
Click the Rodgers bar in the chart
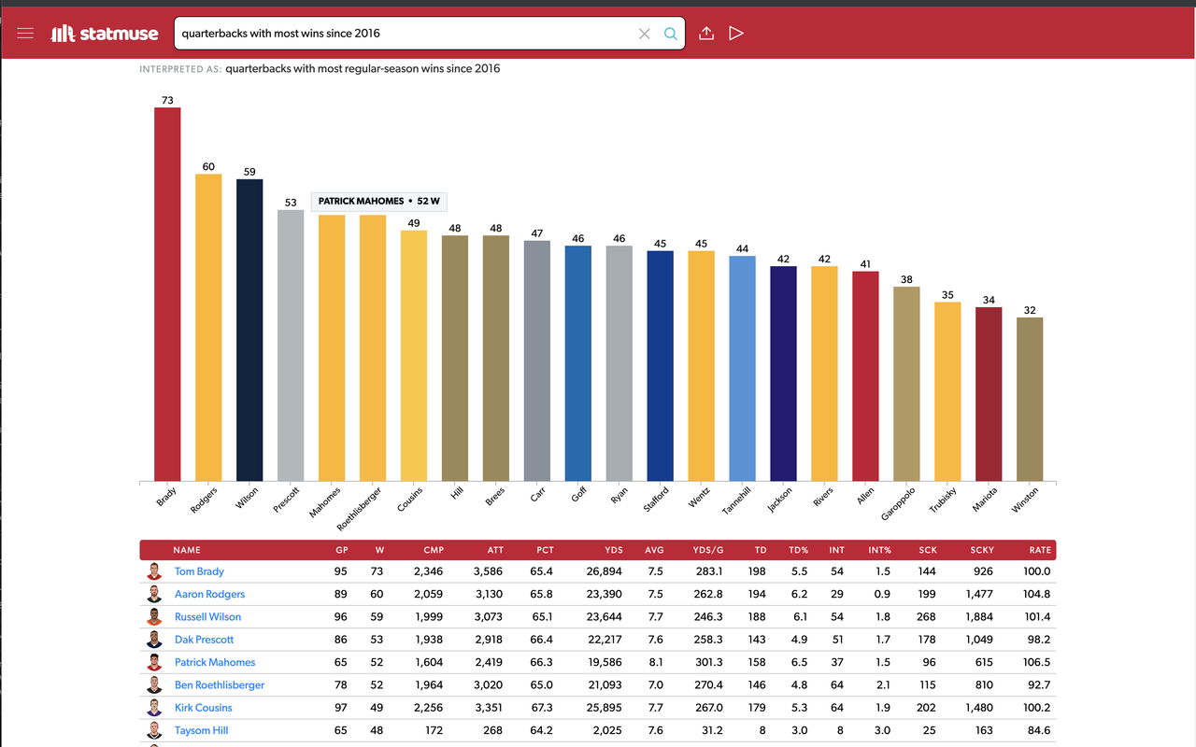[x=208, y=328]
